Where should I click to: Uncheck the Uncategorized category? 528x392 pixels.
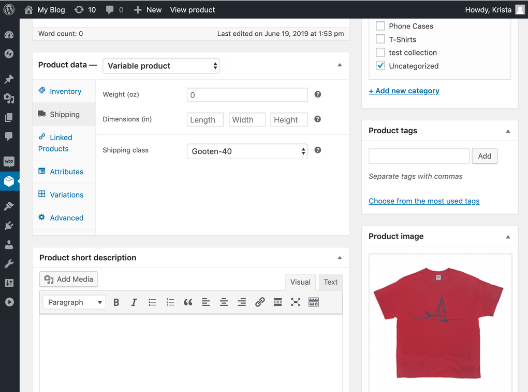[380, 66]
